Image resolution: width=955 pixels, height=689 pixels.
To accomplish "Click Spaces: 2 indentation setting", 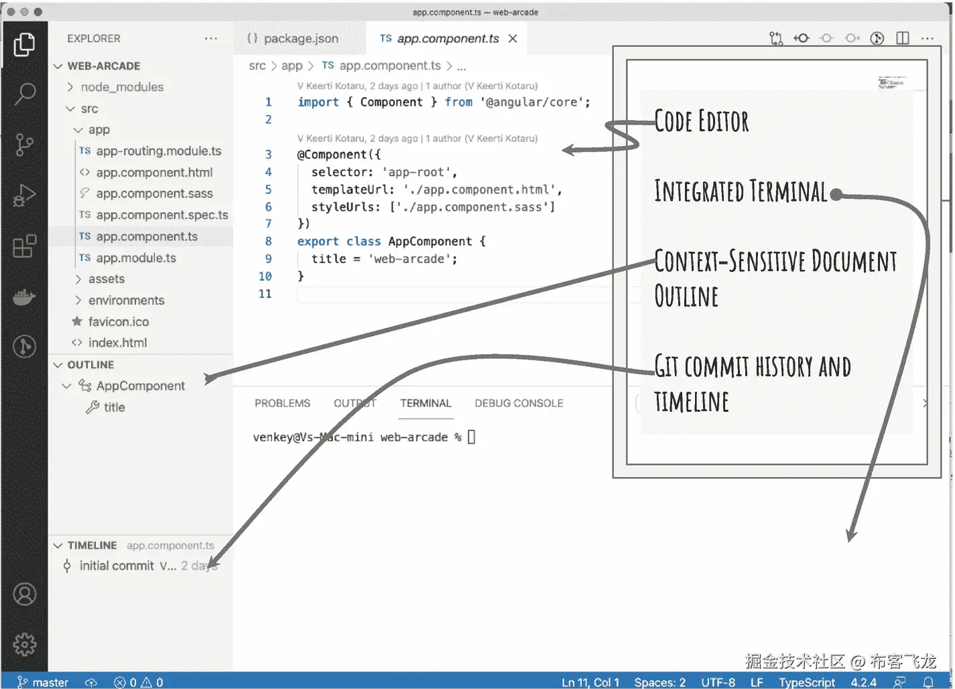I will pos(660,682).
